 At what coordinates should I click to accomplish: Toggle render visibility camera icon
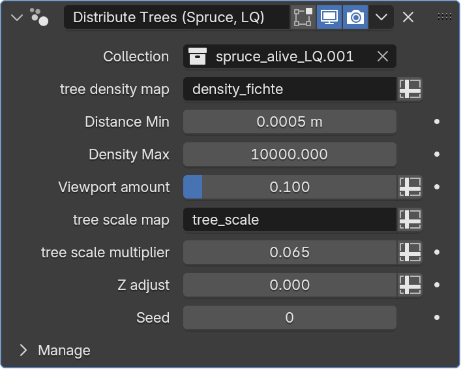click(x=355, y=17)
